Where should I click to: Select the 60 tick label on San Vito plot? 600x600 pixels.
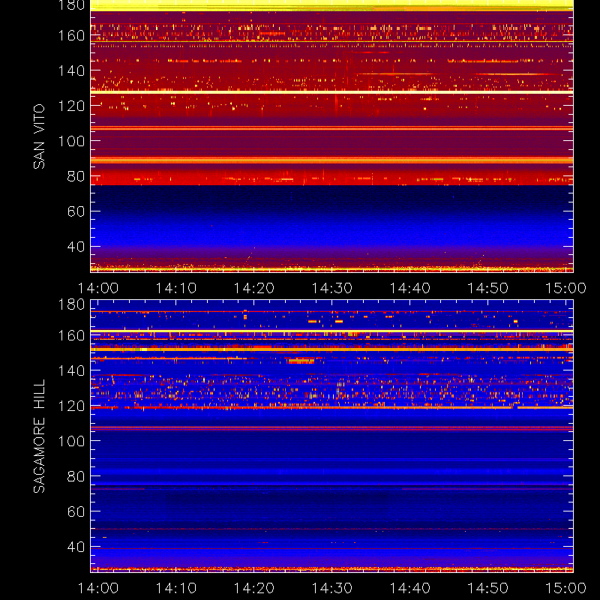76,211
